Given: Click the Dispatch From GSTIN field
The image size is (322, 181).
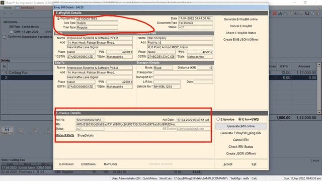Looking at the screenshot, I should [x=161, y=57].
